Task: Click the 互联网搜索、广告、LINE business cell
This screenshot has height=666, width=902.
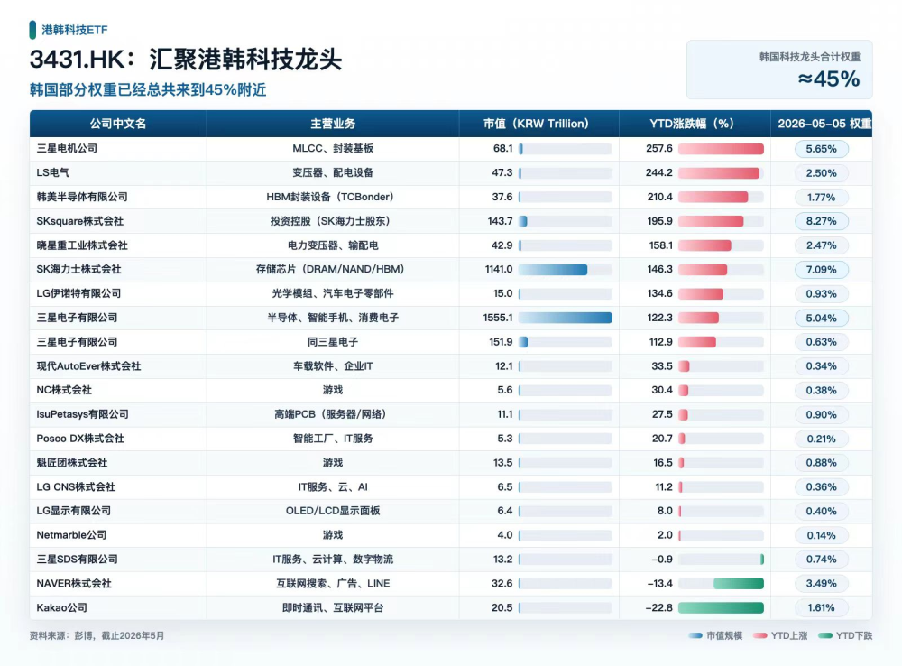Action: [x=333, y=583]
